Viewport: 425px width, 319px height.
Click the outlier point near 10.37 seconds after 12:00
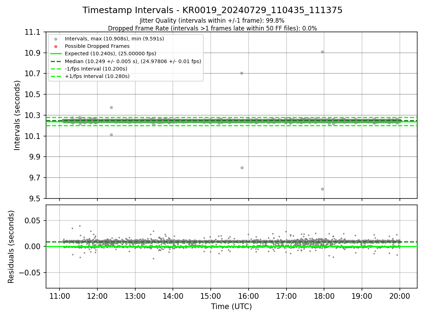111,107
